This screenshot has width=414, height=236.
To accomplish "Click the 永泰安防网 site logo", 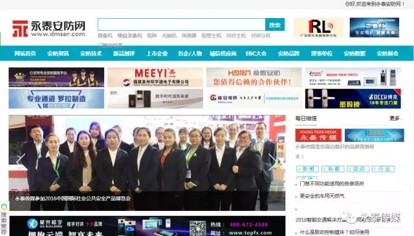I will tap(49, 28).
